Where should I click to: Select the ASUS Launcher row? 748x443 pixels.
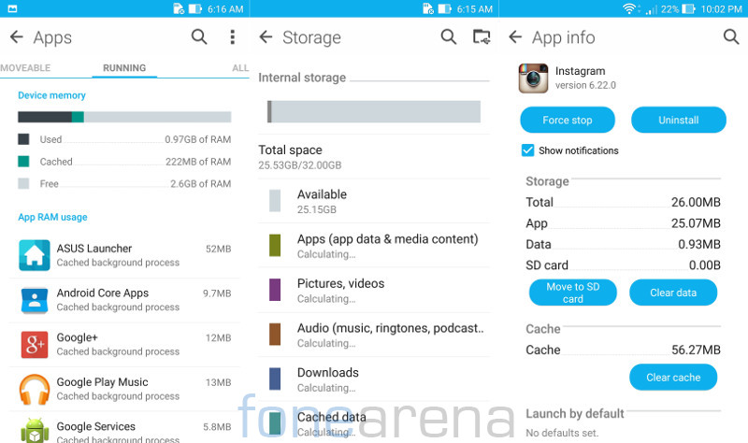pos(124,255)
